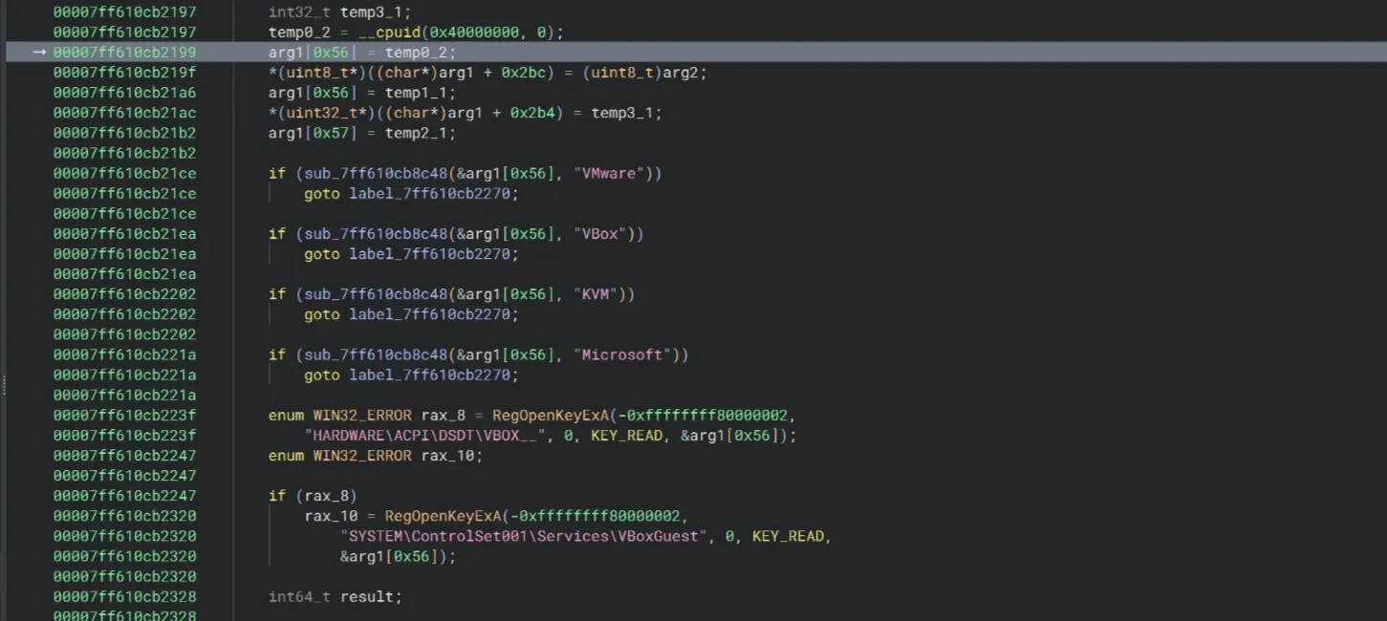Select the HARDWARE\ACPI\DSDT\VBOX__ registry string
The image size is (1387, 621).
coord(424,436)
